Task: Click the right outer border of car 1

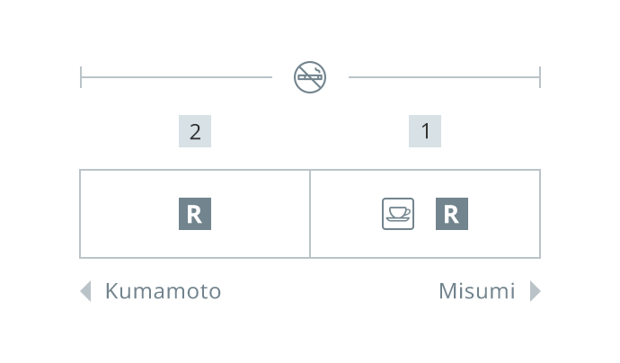Action: click(540, 214)
